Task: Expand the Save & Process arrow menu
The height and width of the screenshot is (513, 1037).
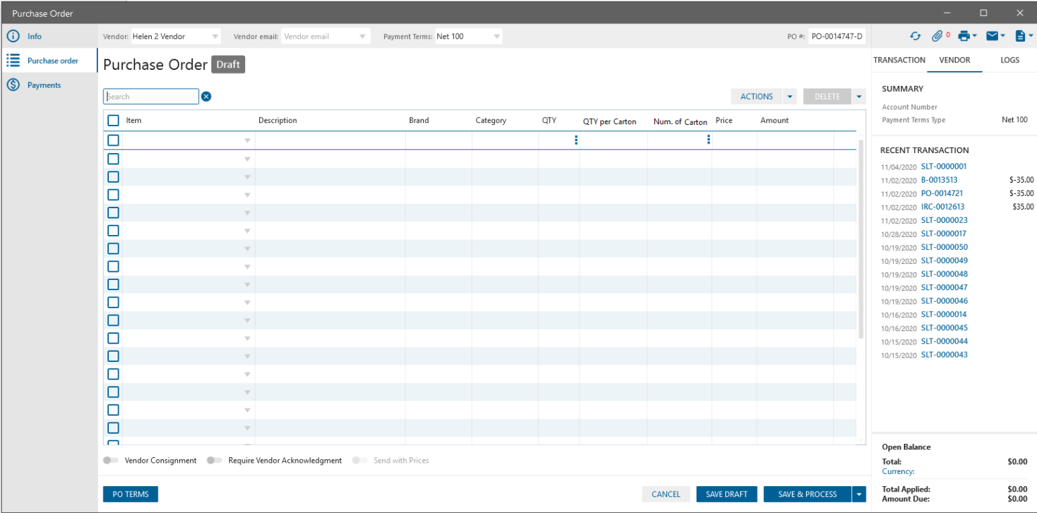Action: [860, 494]
